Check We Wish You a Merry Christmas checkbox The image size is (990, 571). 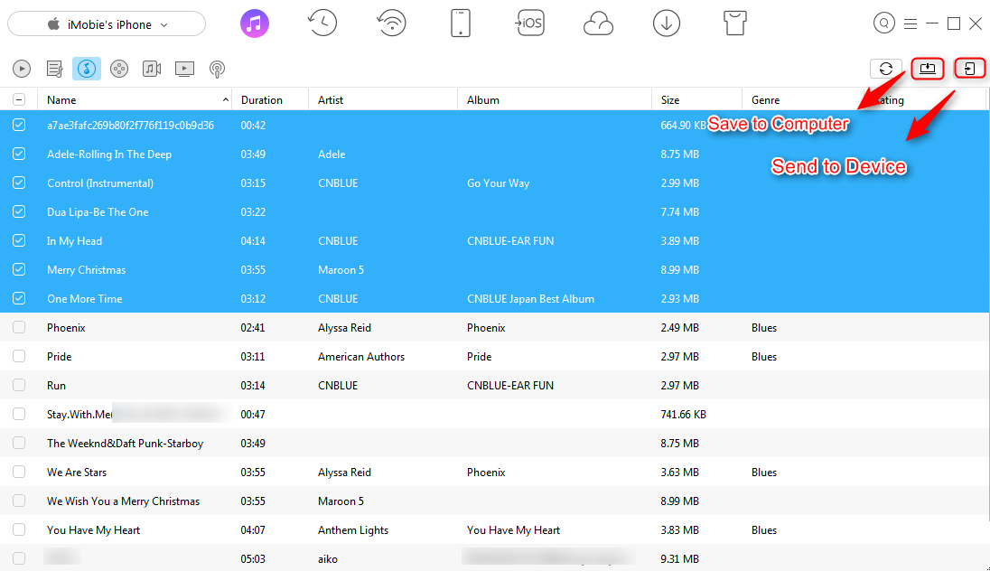click(x=19, y=501)
